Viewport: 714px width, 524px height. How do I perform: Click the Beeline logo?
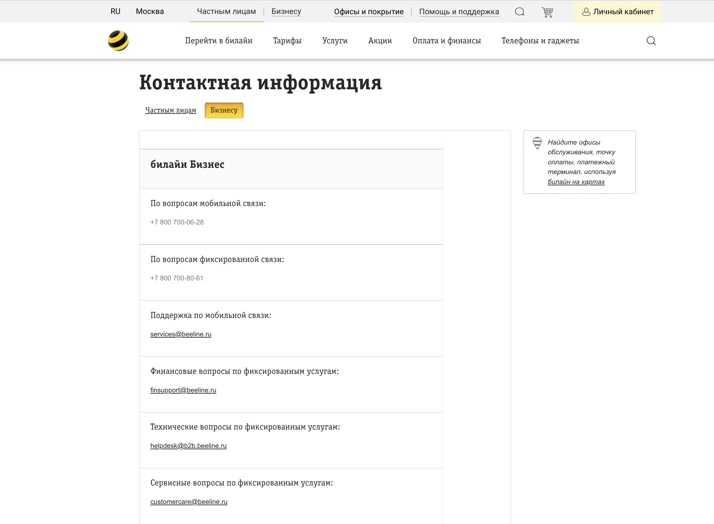[x=118, y=40]
